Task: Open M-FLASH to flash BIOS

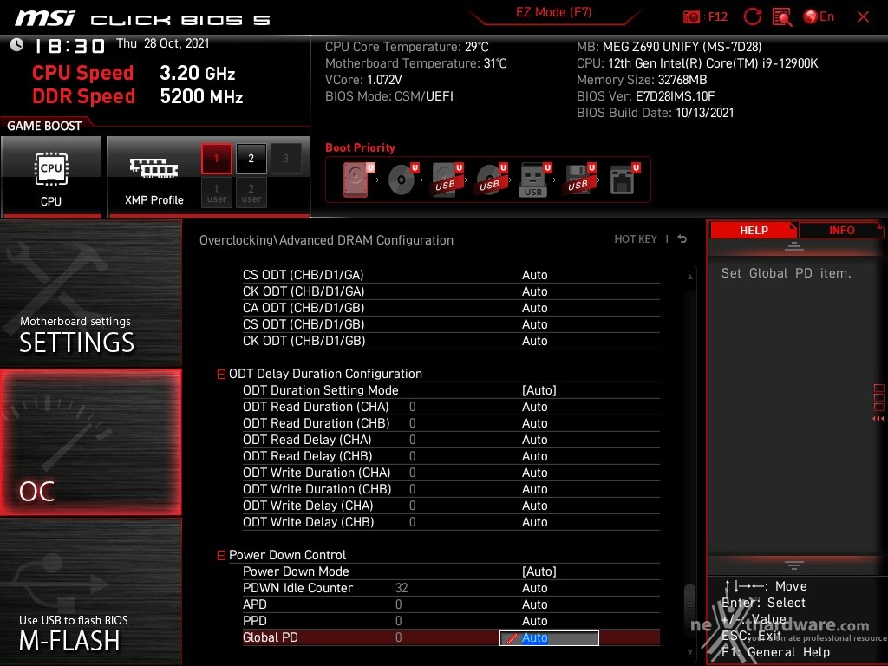Action: [90, 591]
